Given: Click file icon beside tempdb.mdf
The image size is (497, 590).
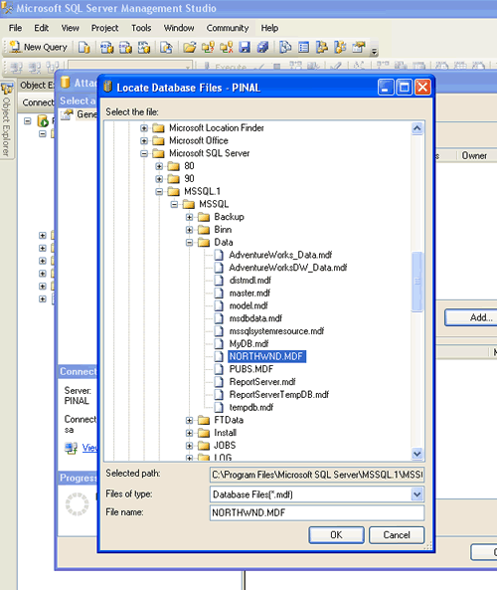Looking at the screenshot, I should 219,407.
